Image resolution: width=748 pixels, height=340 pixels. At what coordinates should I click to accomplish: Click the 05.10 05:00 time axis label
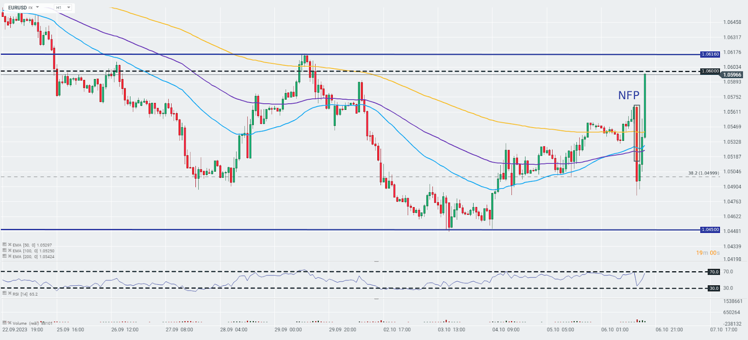point(561,330)
